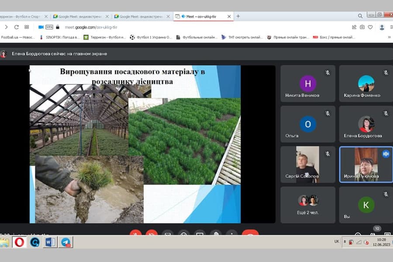
Task: Reload the Google Meet page
Action: point(17,27)
